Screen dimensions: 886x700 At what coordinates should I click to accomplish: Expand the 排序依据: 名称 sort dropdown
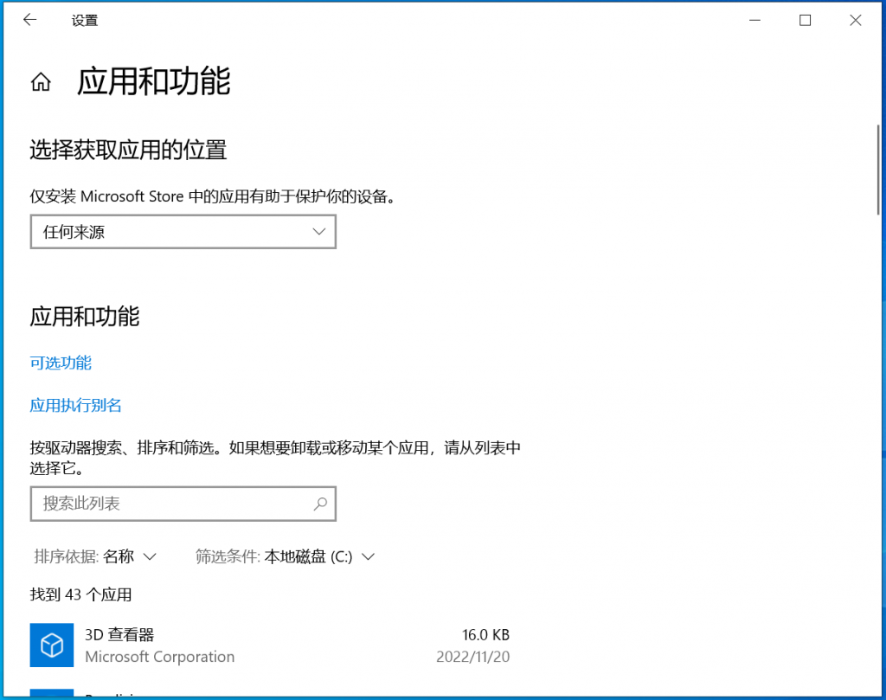(95, 556)
